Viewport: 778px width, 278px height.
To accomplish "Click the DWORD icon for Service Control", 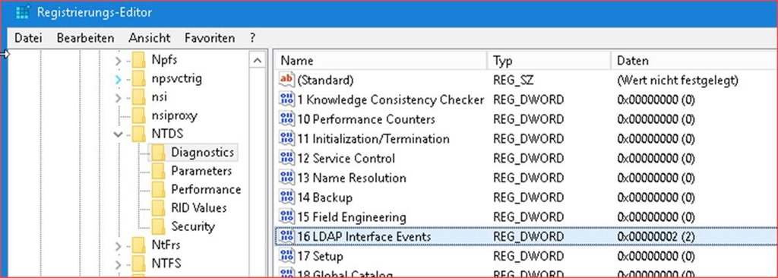I will tap(286, 158).
